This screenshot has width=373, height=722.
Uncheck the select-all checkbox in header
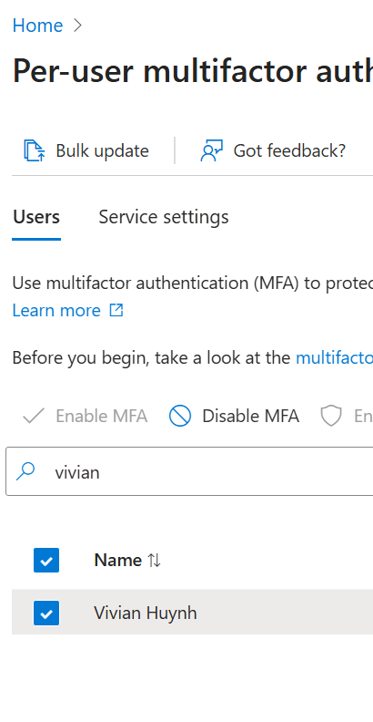tap(46, 561)
